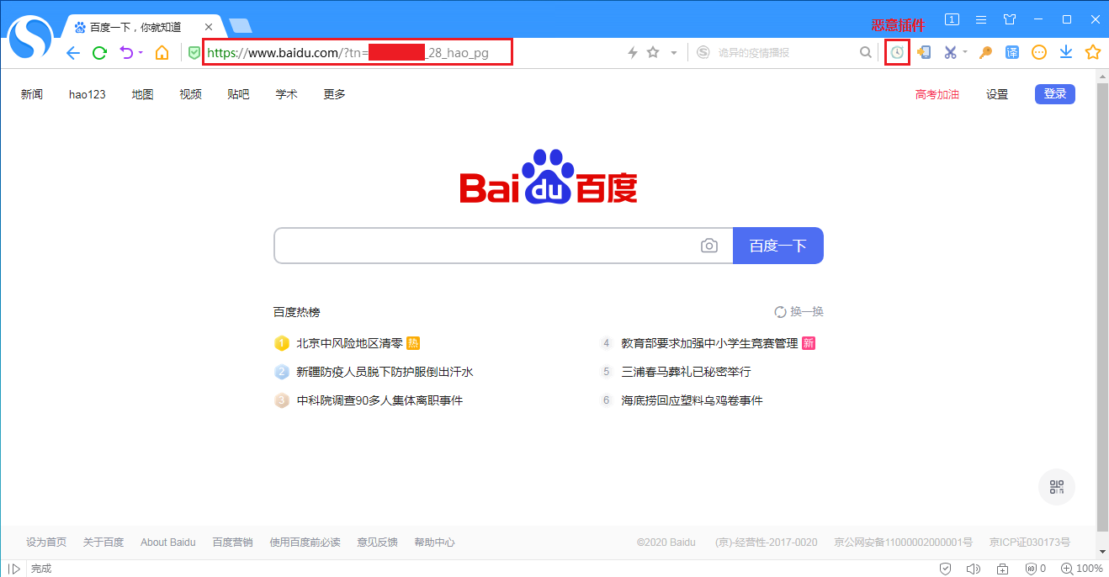Open the QR code floating button
This screenshot has height=577, width=1109.
(x=1056, y=487)
